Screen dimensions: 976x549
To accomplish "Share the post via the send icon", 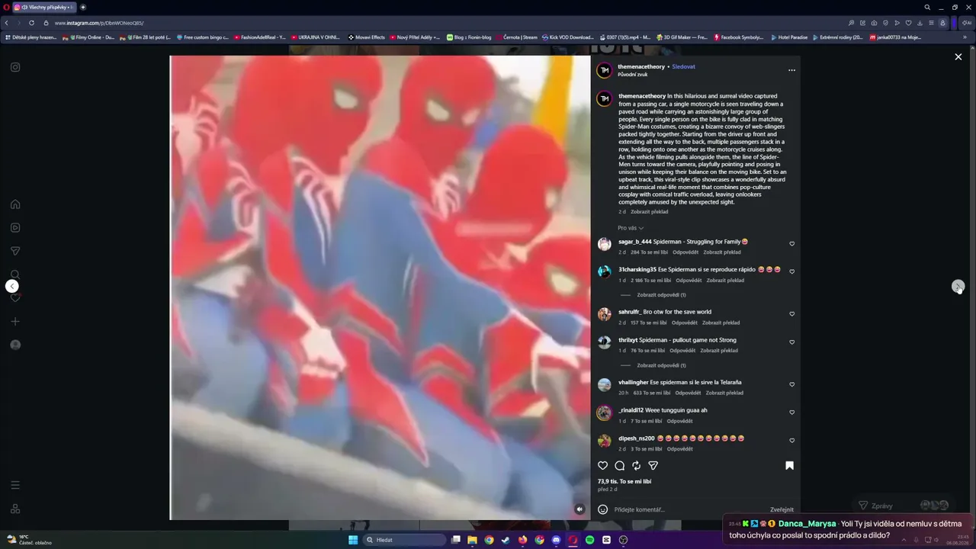I will click(653, 466).
